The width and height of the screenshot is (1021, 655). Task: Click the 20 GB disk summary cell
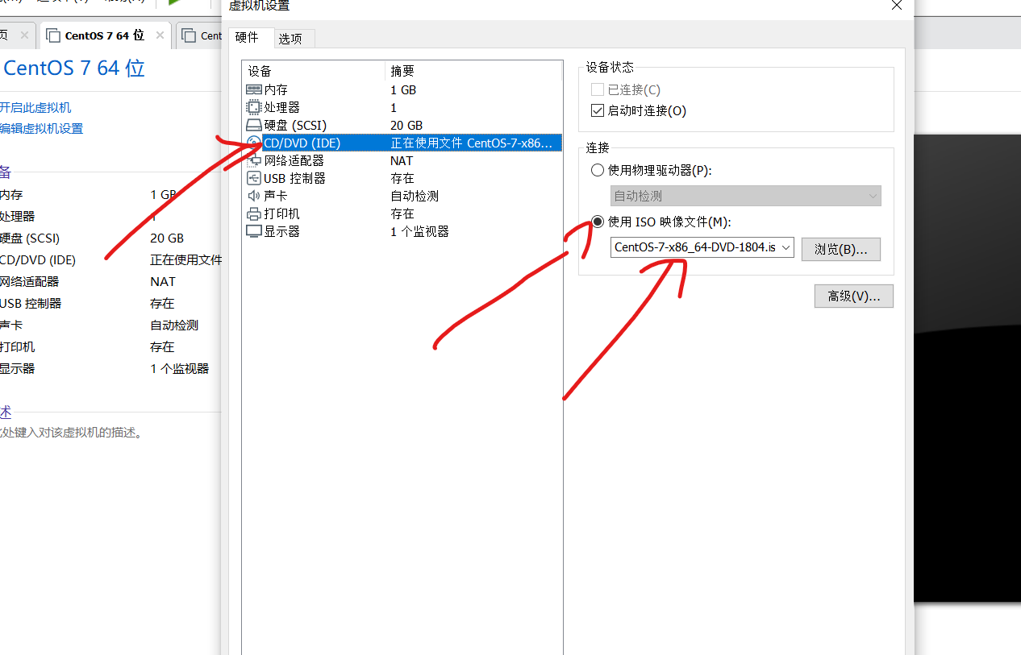pyautogui.click(x=406, y=125)
